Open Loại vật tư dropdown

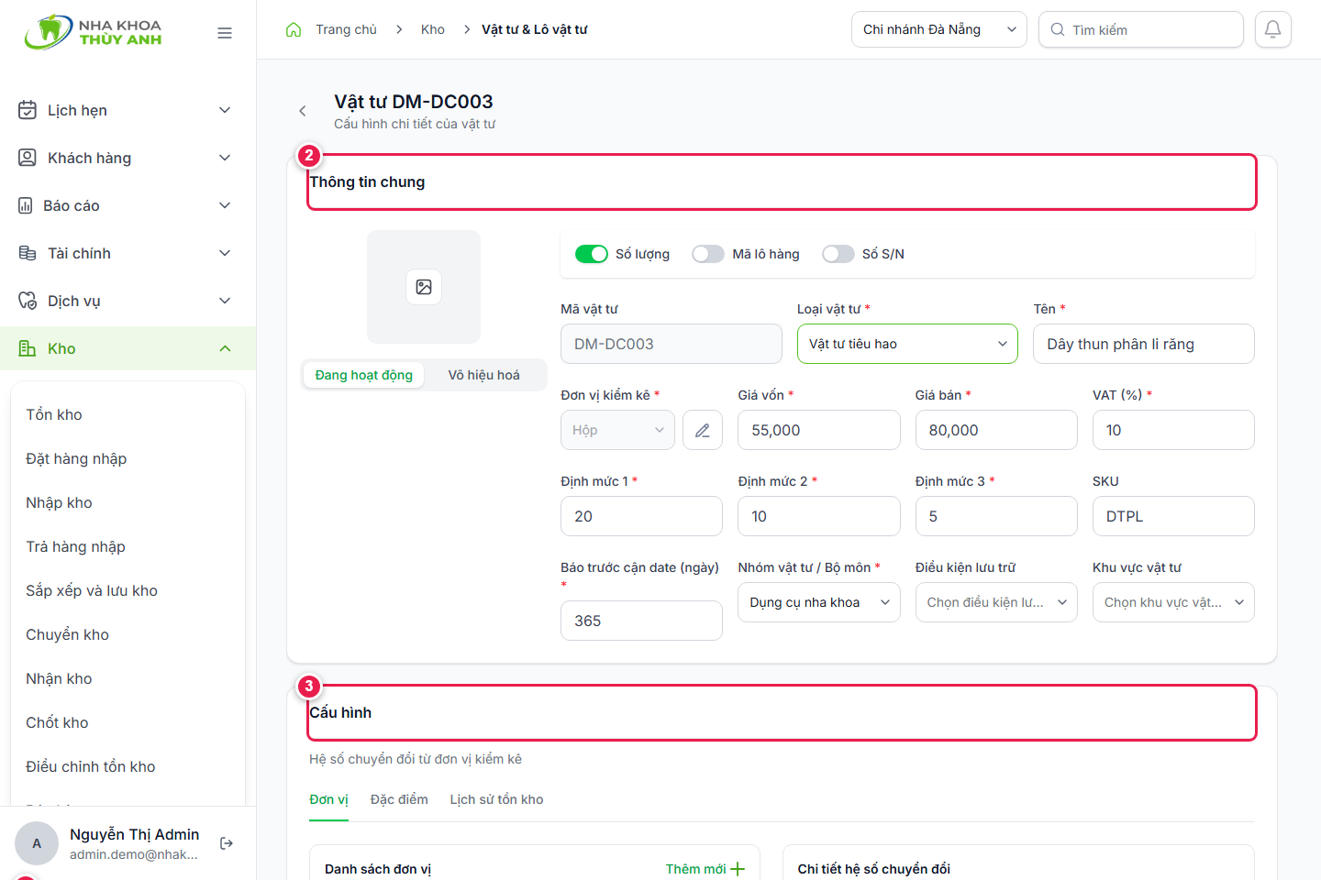coord(907,344)
